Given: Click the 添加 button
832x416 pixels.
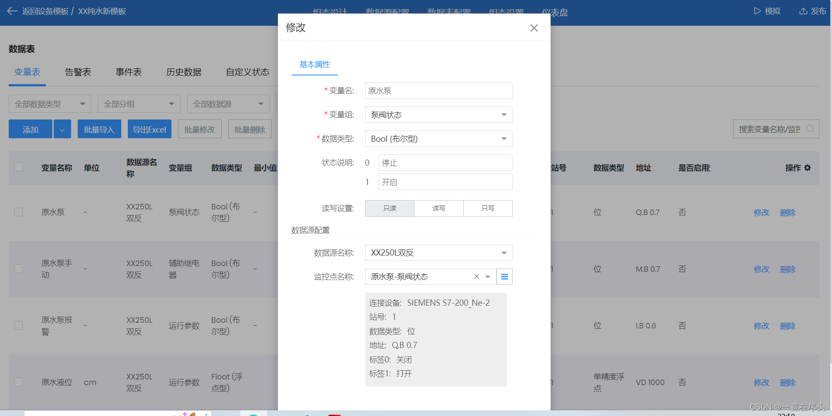Looking at the screenshot, I should point(31,130).
